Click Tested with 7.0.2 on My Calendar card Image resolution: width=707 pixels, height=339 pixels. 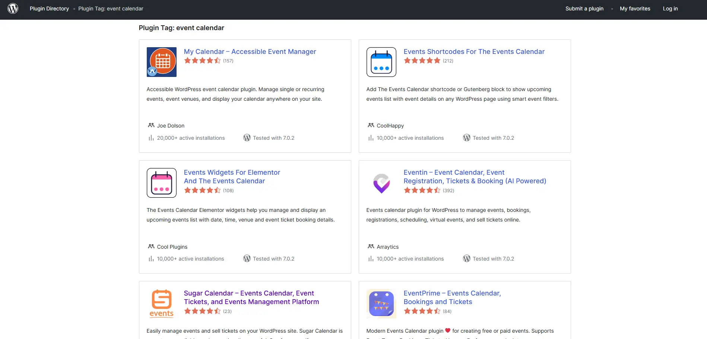pyautogui.click(x=274, y=138)
